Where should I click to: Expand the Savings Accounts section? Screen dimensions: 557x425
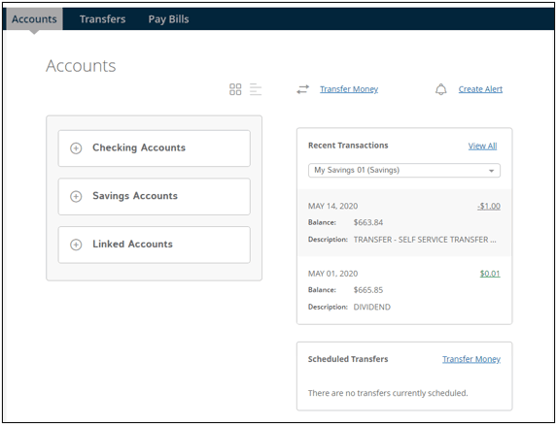point(155,196)
